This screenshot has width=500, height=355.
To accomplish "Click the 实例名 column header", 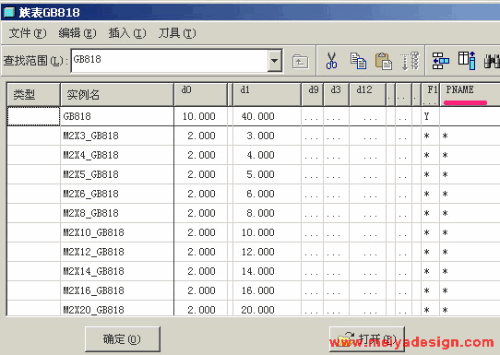I will [117, 95].
